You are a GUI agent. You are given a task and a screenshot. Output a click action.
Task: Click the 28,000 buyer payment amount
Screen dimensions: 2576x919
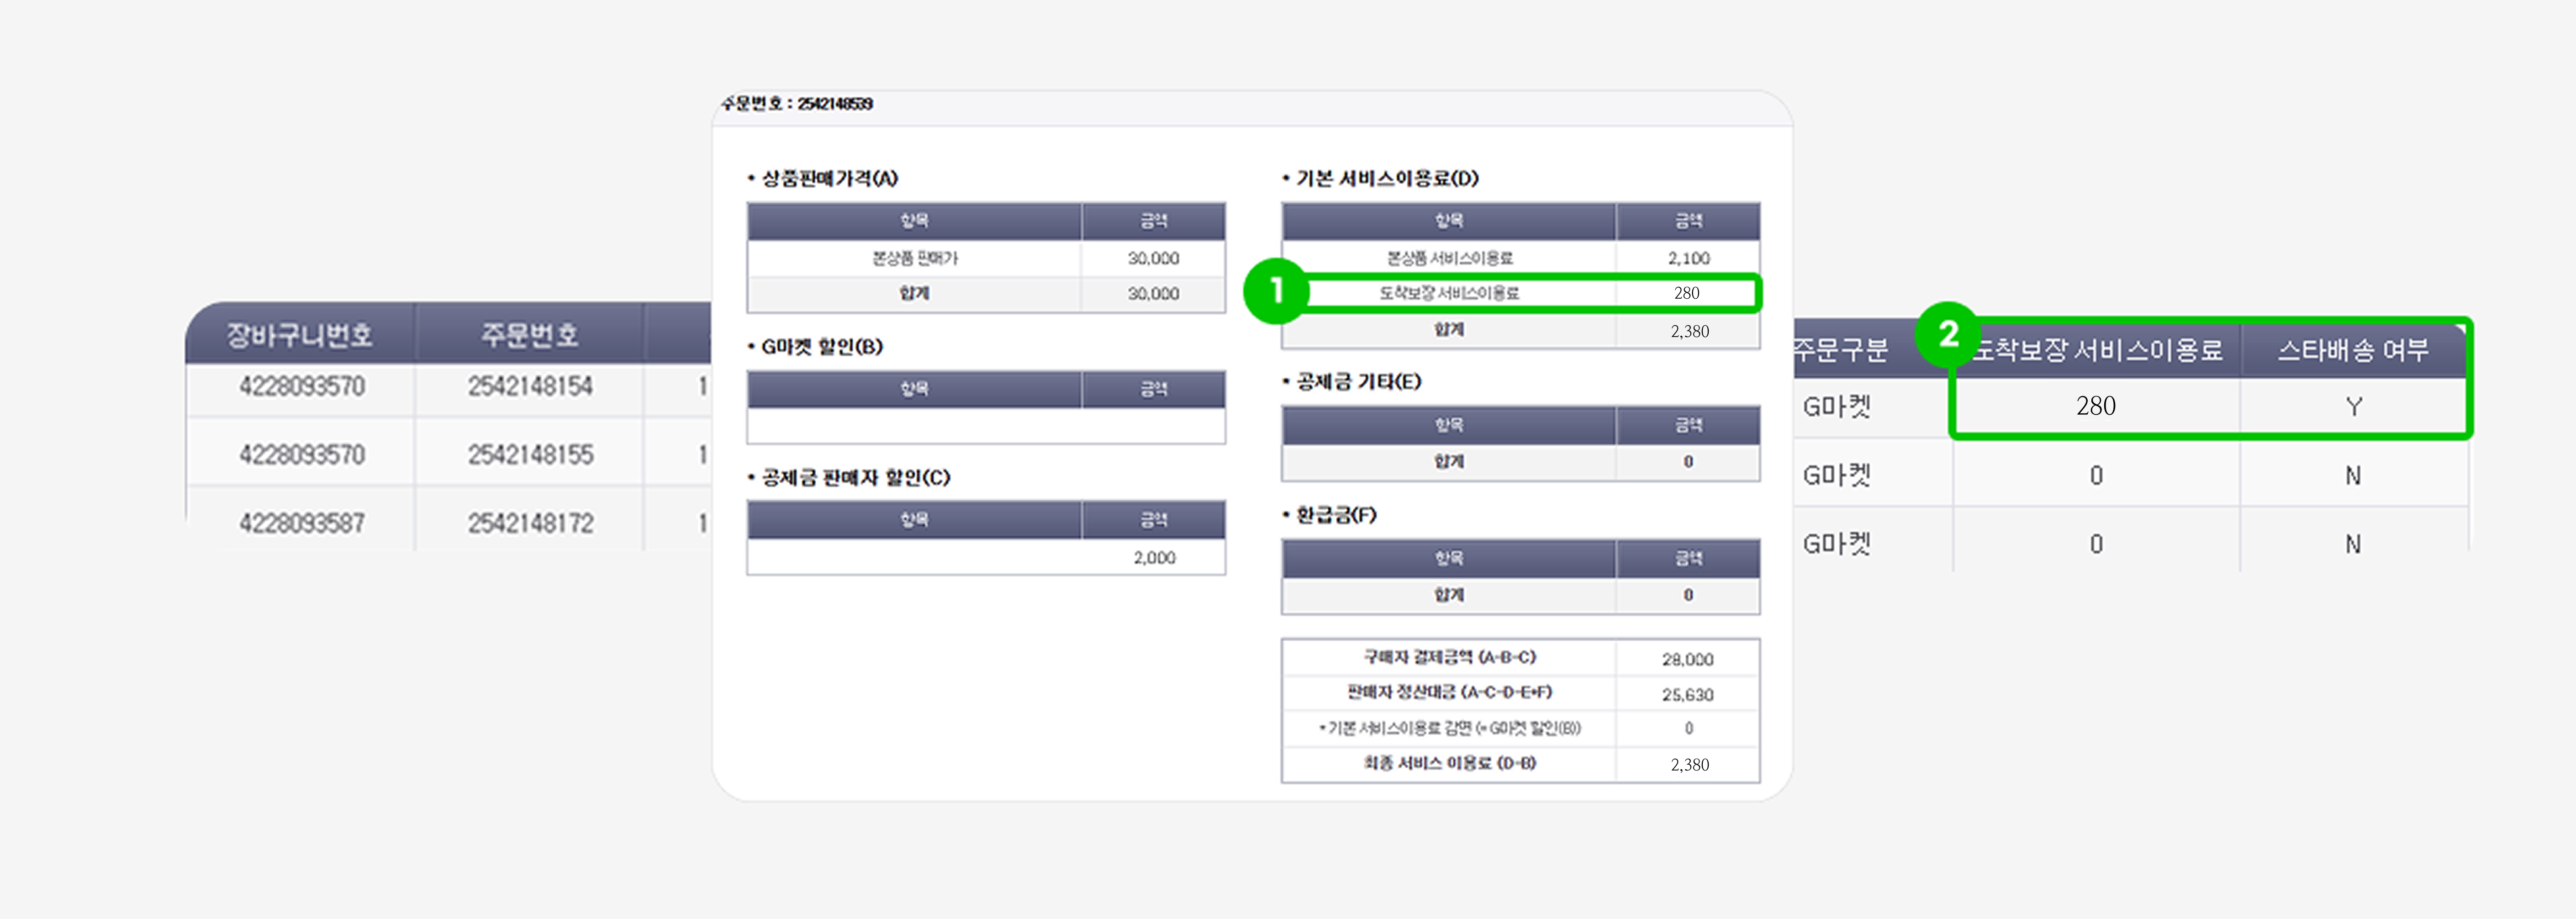pos(1688,659)
